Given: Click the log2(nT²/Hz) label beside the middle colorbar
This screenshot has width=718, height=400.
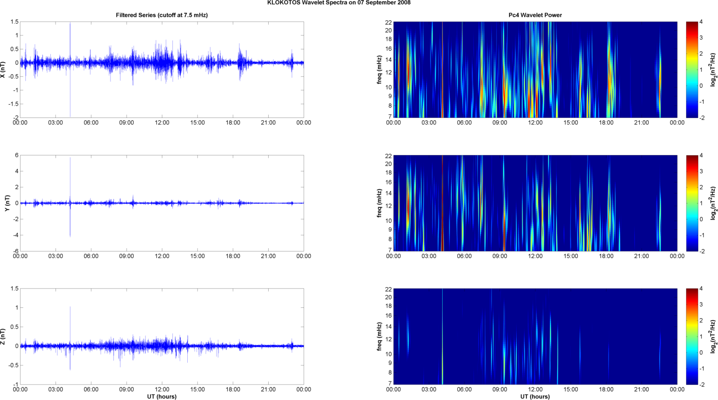Looking at the screenshot, I should pos(714,203).
